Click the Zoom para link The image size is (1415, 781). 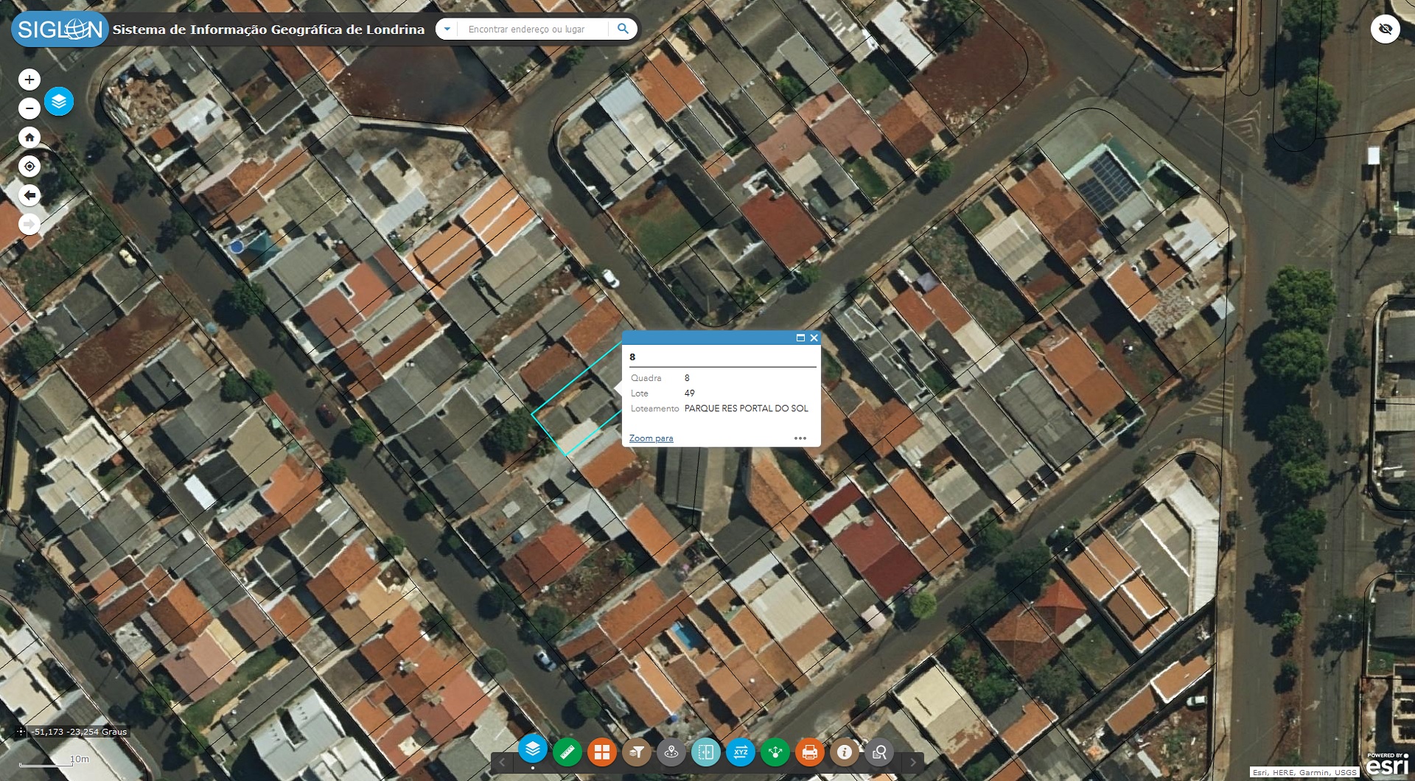coord(651,438)
